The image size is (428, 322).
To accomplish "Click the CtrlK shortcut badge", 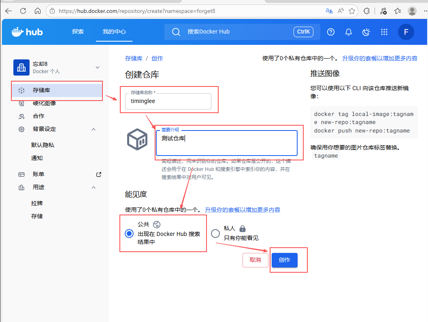I will point(303,32).
